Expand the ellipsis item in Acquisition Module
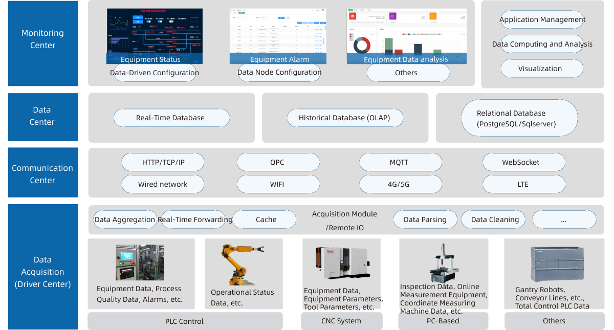 point(563,219)
